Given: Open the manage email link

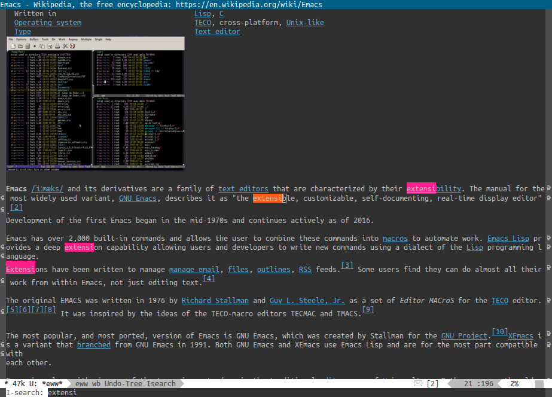Looking at the screenshot, I should click(x=193, y=270).
